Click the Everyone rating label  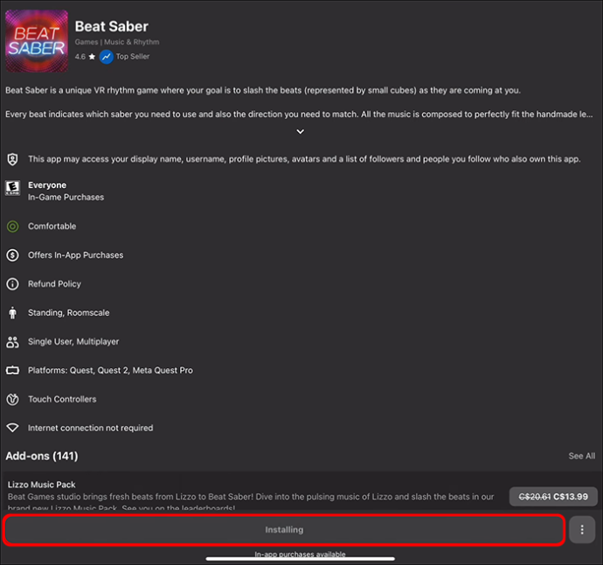[x=47, y=185]
